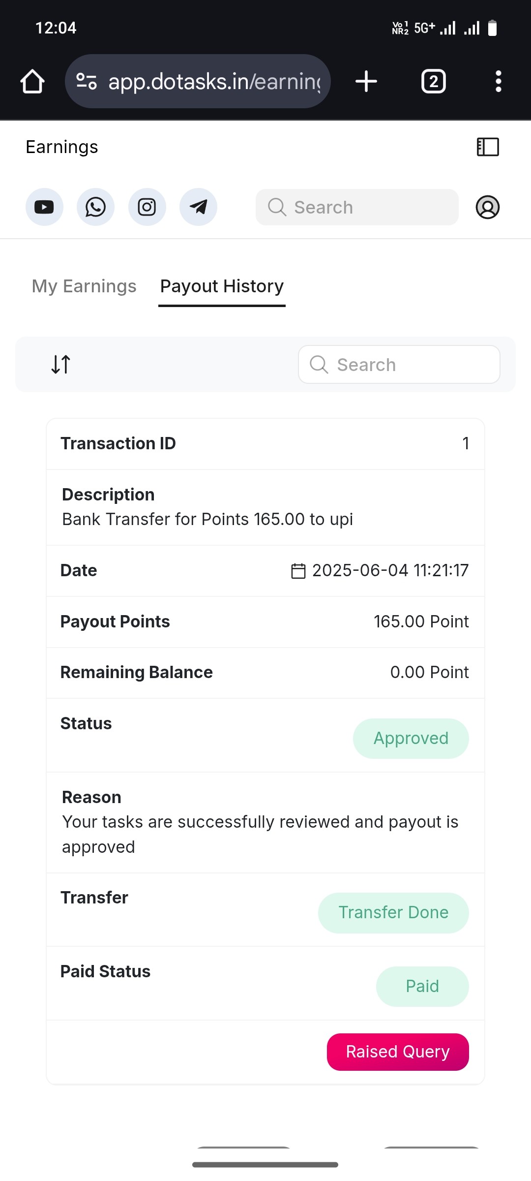
Task: Open the Telegram social icon
Action: [x=198, y=207]
